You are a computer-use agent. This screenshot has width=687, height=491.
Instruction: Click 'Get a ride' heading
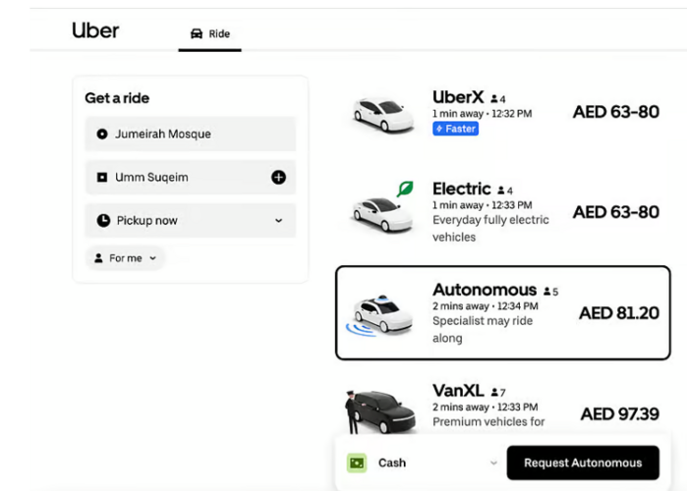point(117,98)
